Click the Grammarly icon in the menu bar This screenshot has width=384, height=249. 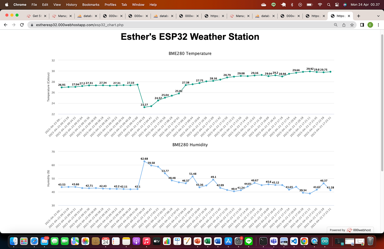coord(273,5)
